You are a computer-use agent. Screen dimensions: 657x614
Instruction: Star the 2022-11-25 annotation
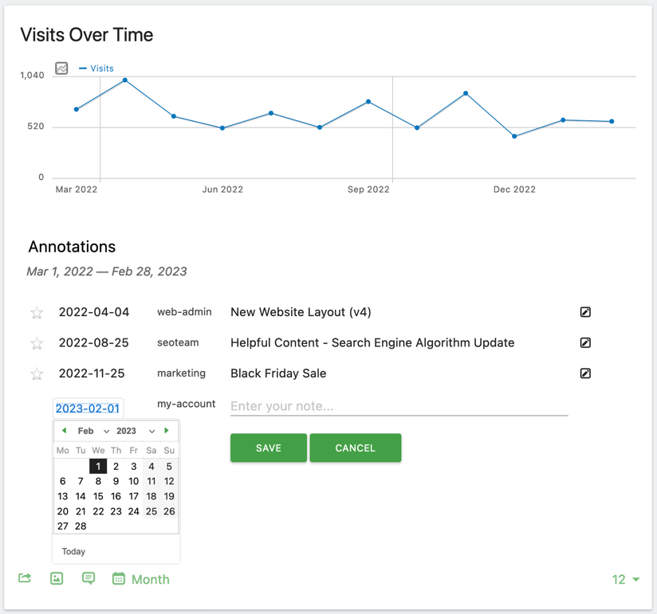(37, 373)
